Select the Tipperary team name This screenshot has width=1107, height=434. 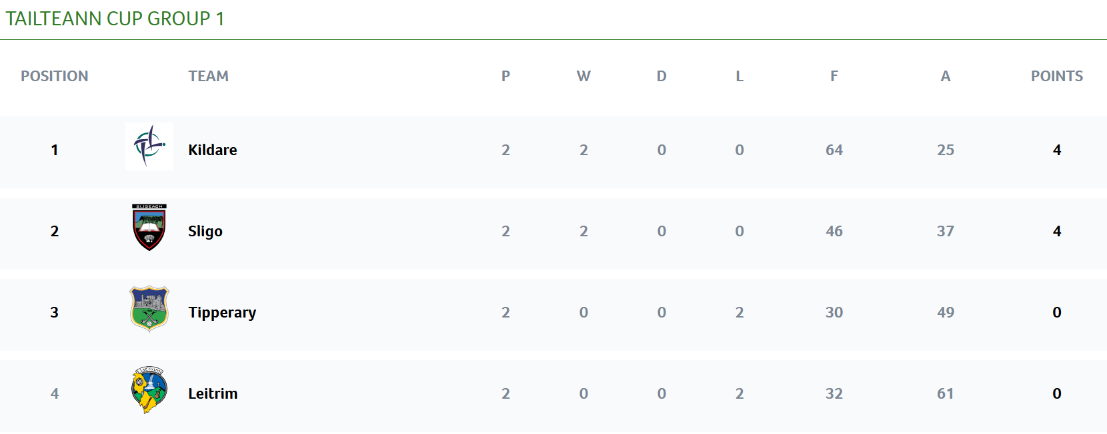(221, 312)
